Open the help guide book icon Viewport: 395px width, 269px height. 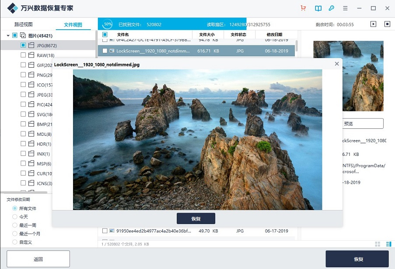pos(318,8)
